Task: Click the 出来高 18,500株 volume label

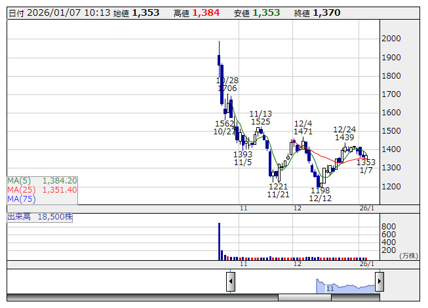Action: pyautogui.click(x=40, y=217)
